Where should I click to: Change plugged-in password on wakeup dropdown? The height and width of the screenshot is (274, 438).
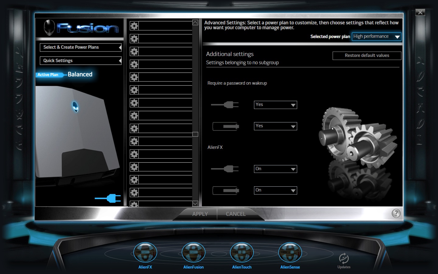tap(276, 105)
